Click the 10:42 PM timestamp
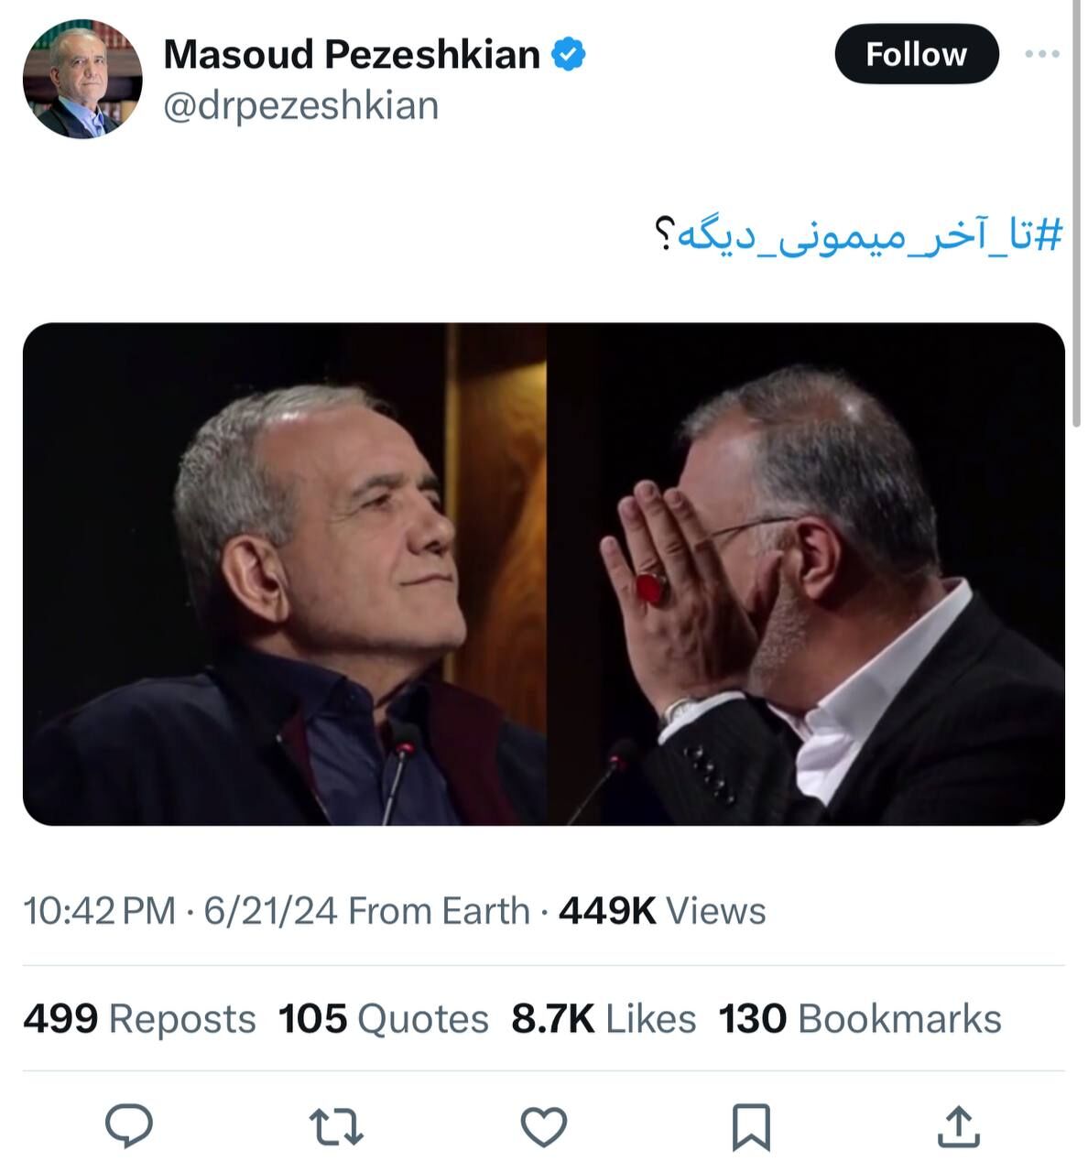Viewport: 1088px width, 1172px height. pos(99,911)
